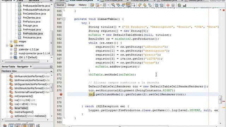226x127 pixels.
Task: Click the Find Selection magnifier icon
Action: [113, 5]
